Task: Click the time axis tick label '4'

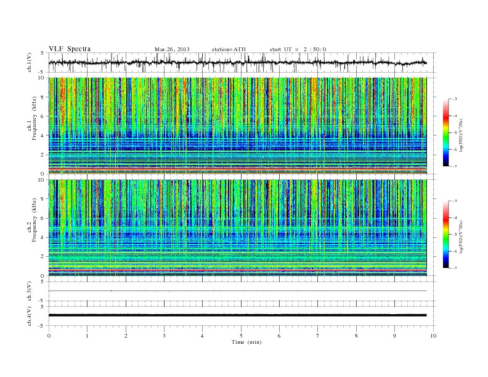Action: pos(202,336)
